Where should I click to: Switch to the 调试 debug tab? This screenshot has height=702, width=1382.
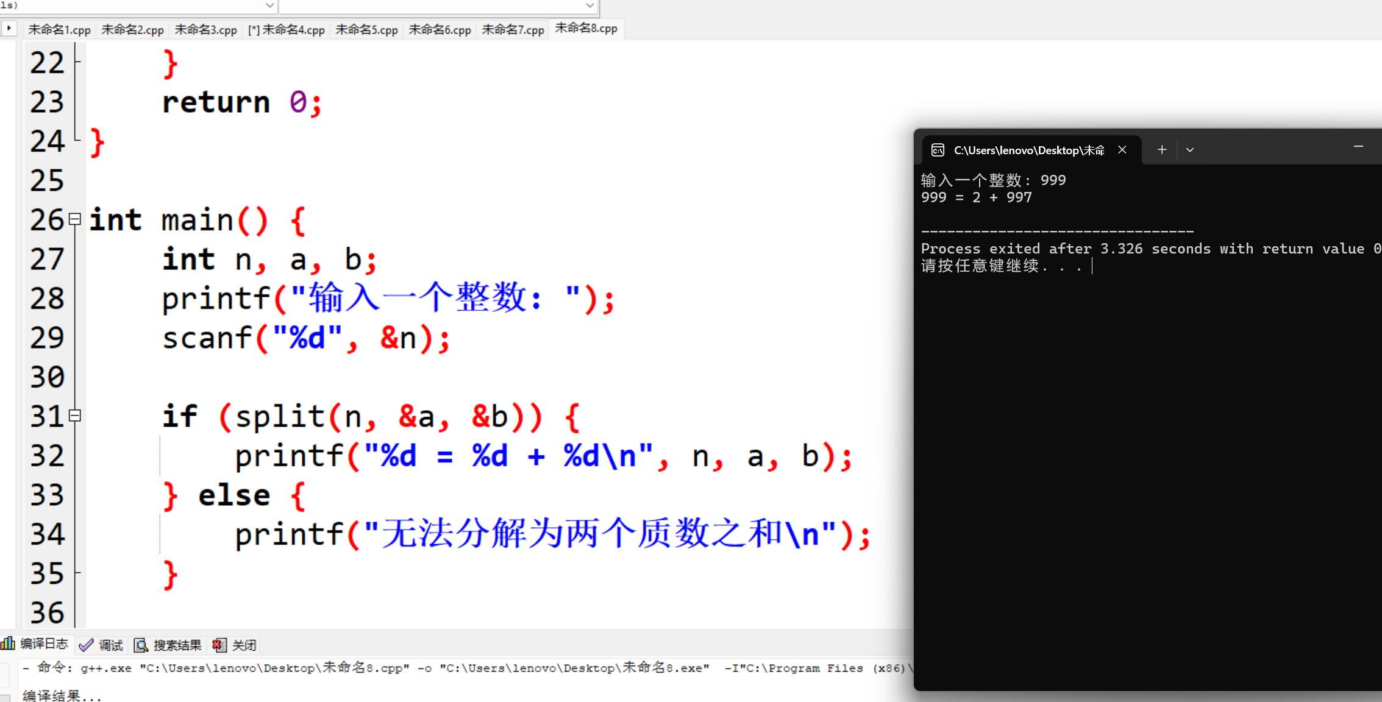pyautogui.click(x=102, y=645)
